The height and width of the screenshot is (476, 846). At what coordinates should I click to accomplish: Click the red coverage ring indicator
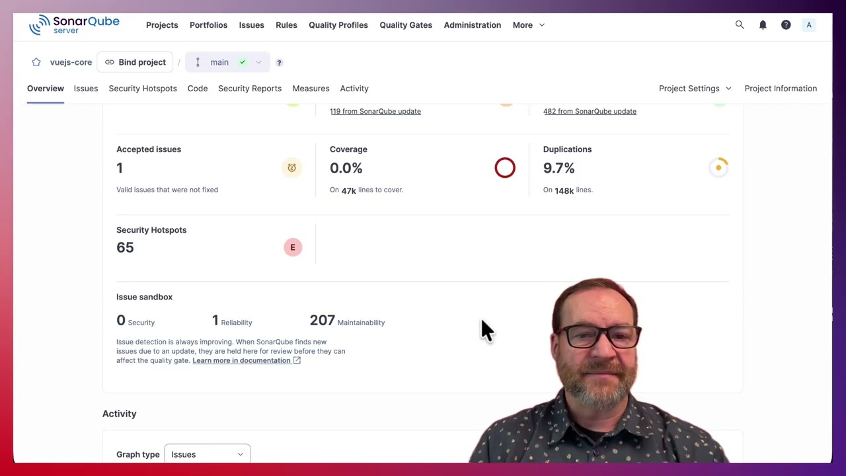[505, 168]
